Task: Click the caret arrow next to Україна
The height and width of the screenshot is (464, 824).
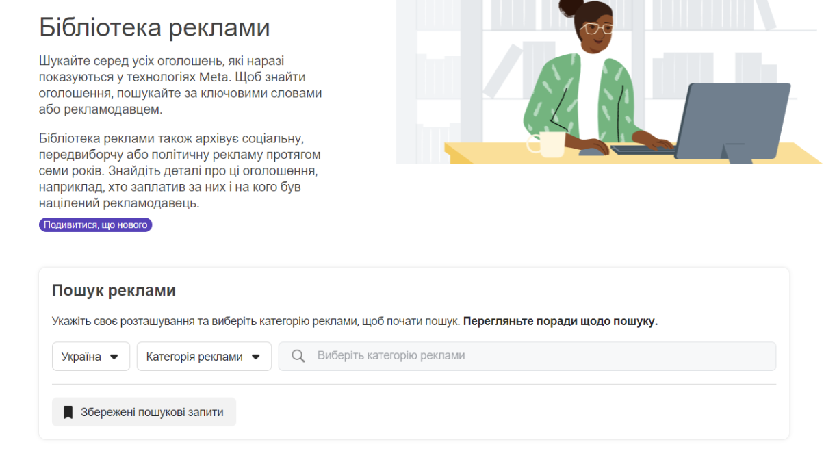Action: [x=114, y=357]
